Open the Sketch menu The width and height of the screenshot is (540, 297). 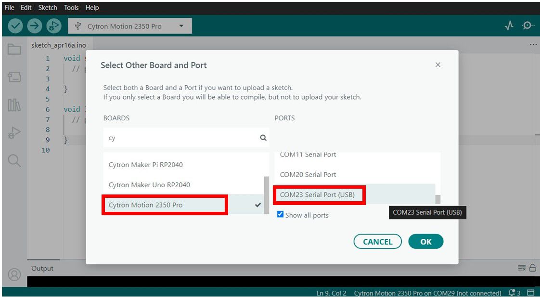tap(48, 8)
